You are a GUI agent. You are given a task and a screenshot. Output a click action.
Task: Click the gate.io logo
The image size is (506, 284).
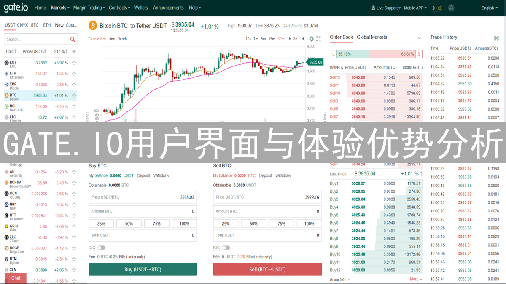(16, 8)
